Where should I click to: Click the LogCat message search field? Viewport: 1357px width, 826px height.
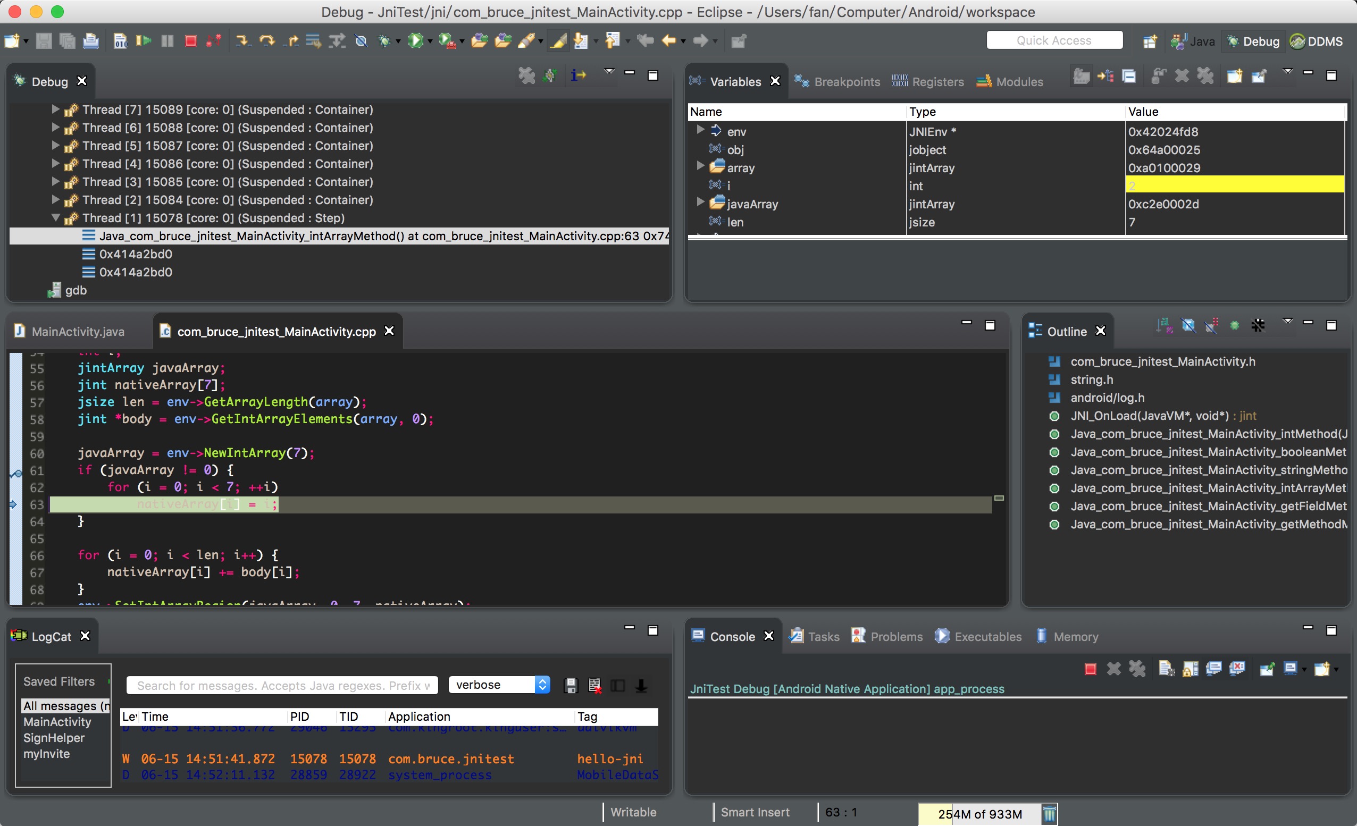282,686
